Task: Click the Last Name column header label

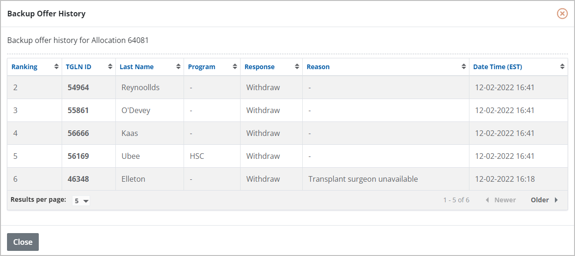Action: [x=136, y=67]
